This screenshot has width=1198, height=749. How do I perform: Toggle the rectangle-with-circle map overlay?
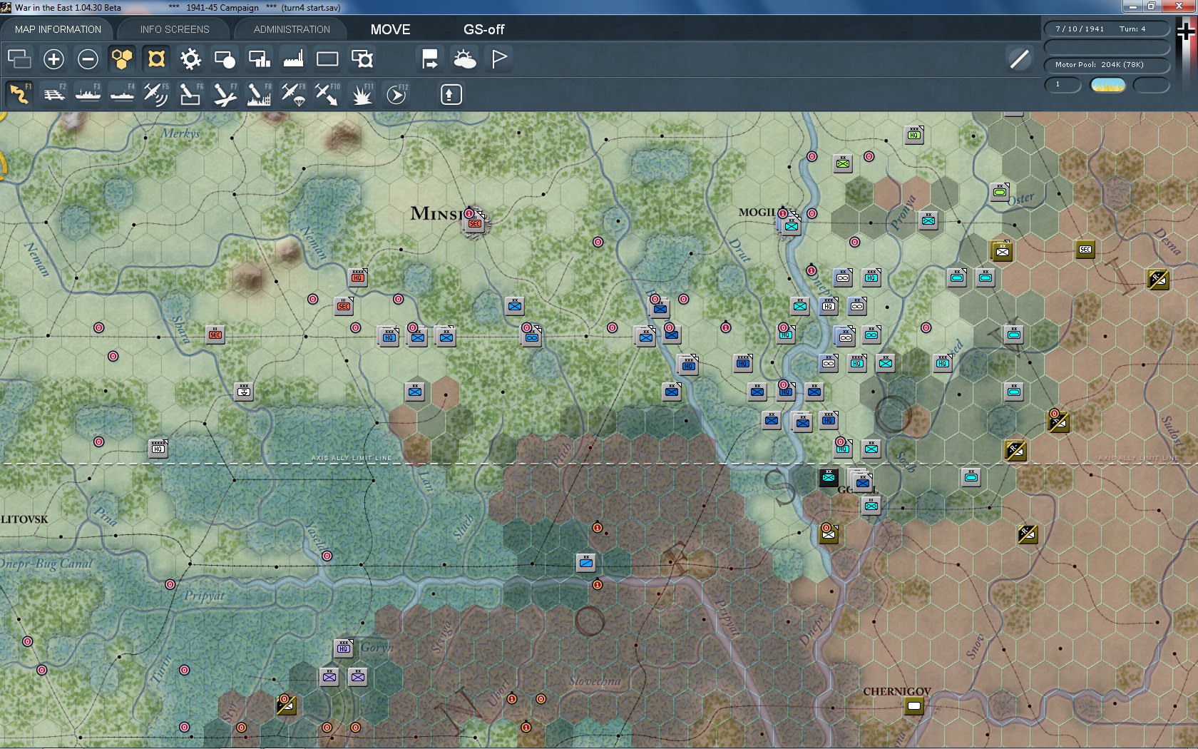(x=225, y=58)
